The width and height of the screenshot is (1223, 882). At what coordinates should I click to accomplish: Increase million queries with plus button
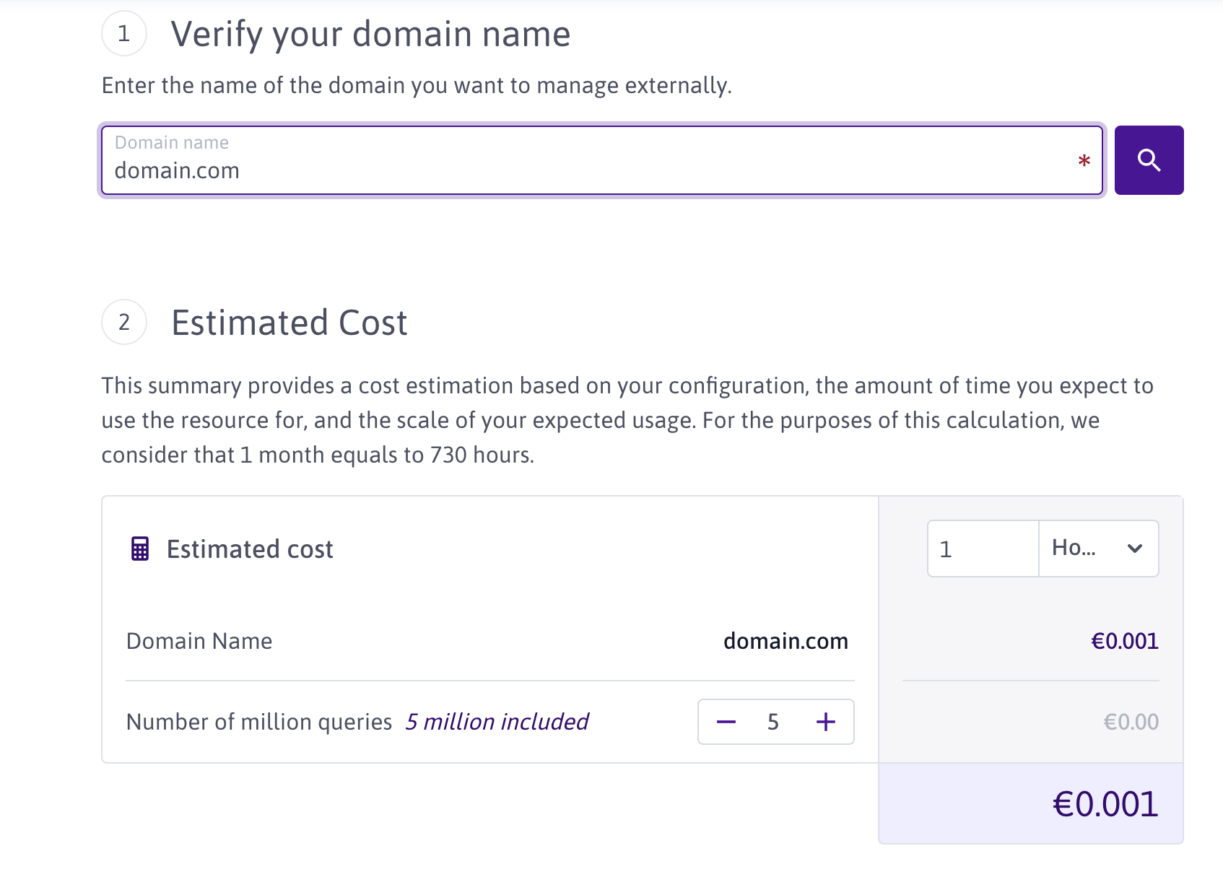pos(825,722)
